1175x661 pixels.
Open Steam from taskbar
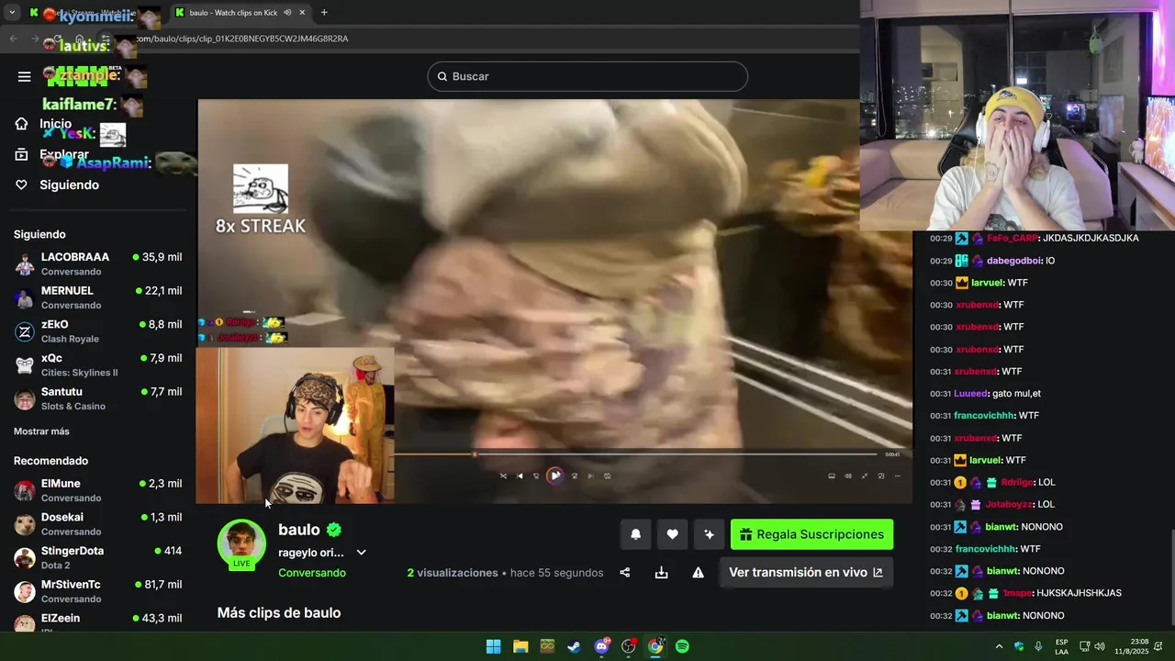click(574, 646)
